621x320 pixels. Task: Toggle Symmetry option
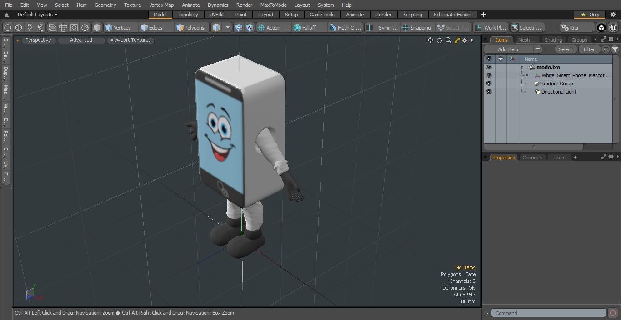[382, 28]
